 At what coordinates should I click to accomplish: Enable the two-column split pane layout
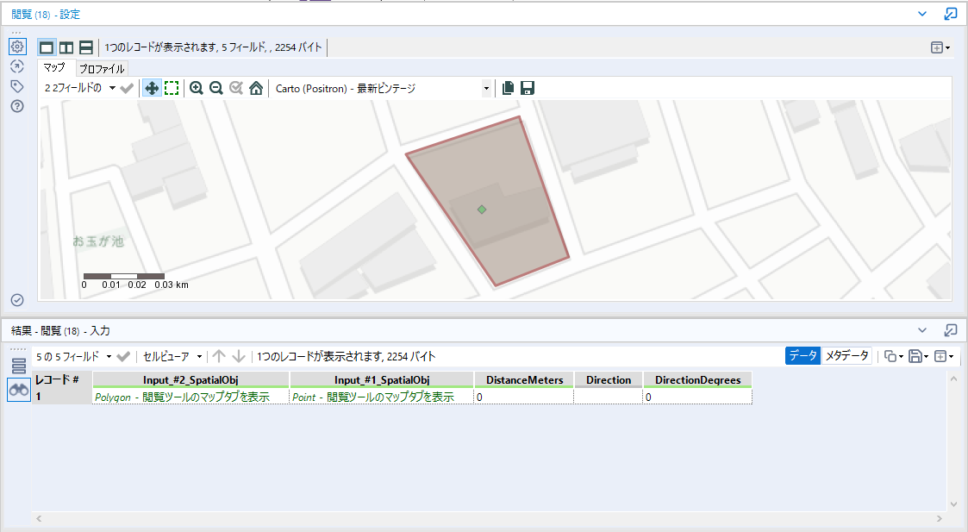[66, 47]
